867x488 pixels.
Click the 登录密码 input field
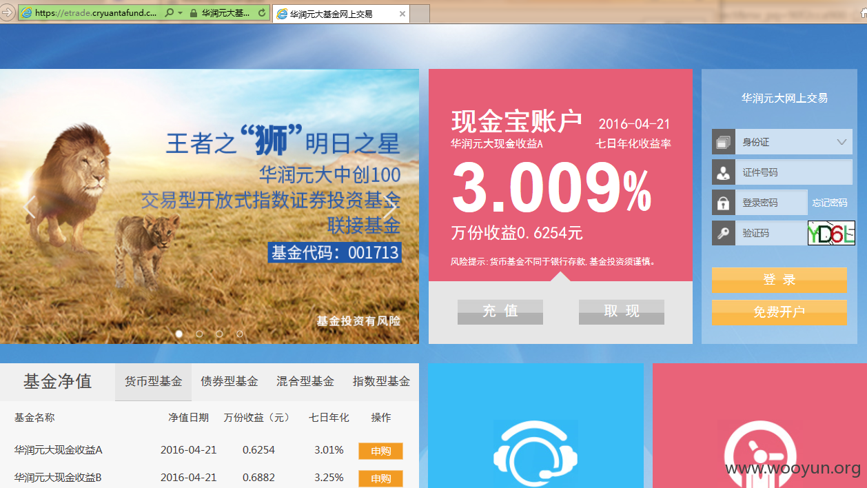point(771,203)
